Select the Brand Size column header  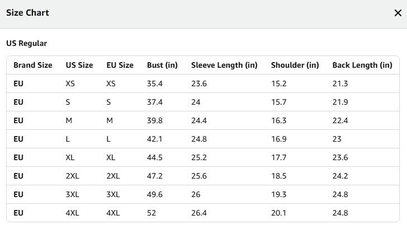(x=32, y=65)
